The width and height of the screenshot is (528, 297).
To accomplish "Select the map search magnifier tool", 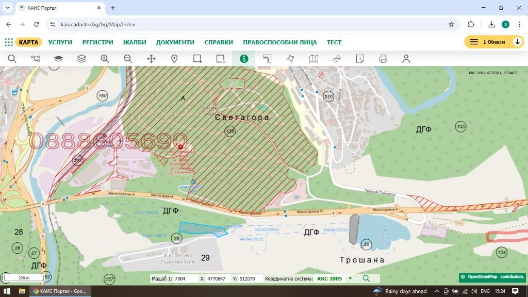I will 12,59.
